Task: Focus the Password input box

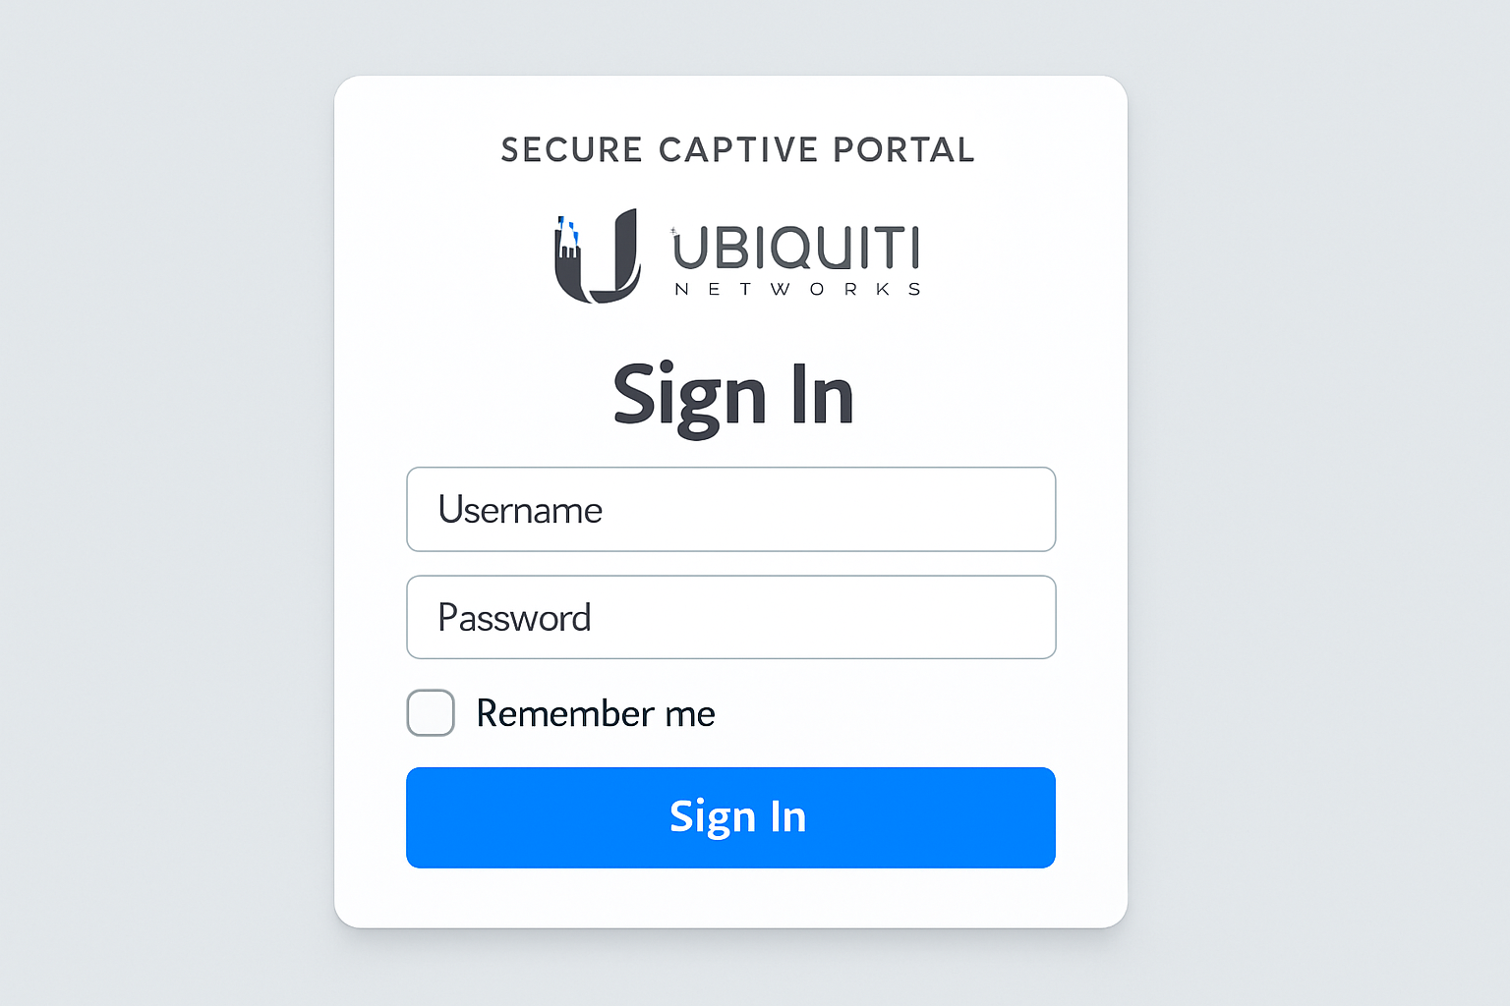Action: pos(730,617)
